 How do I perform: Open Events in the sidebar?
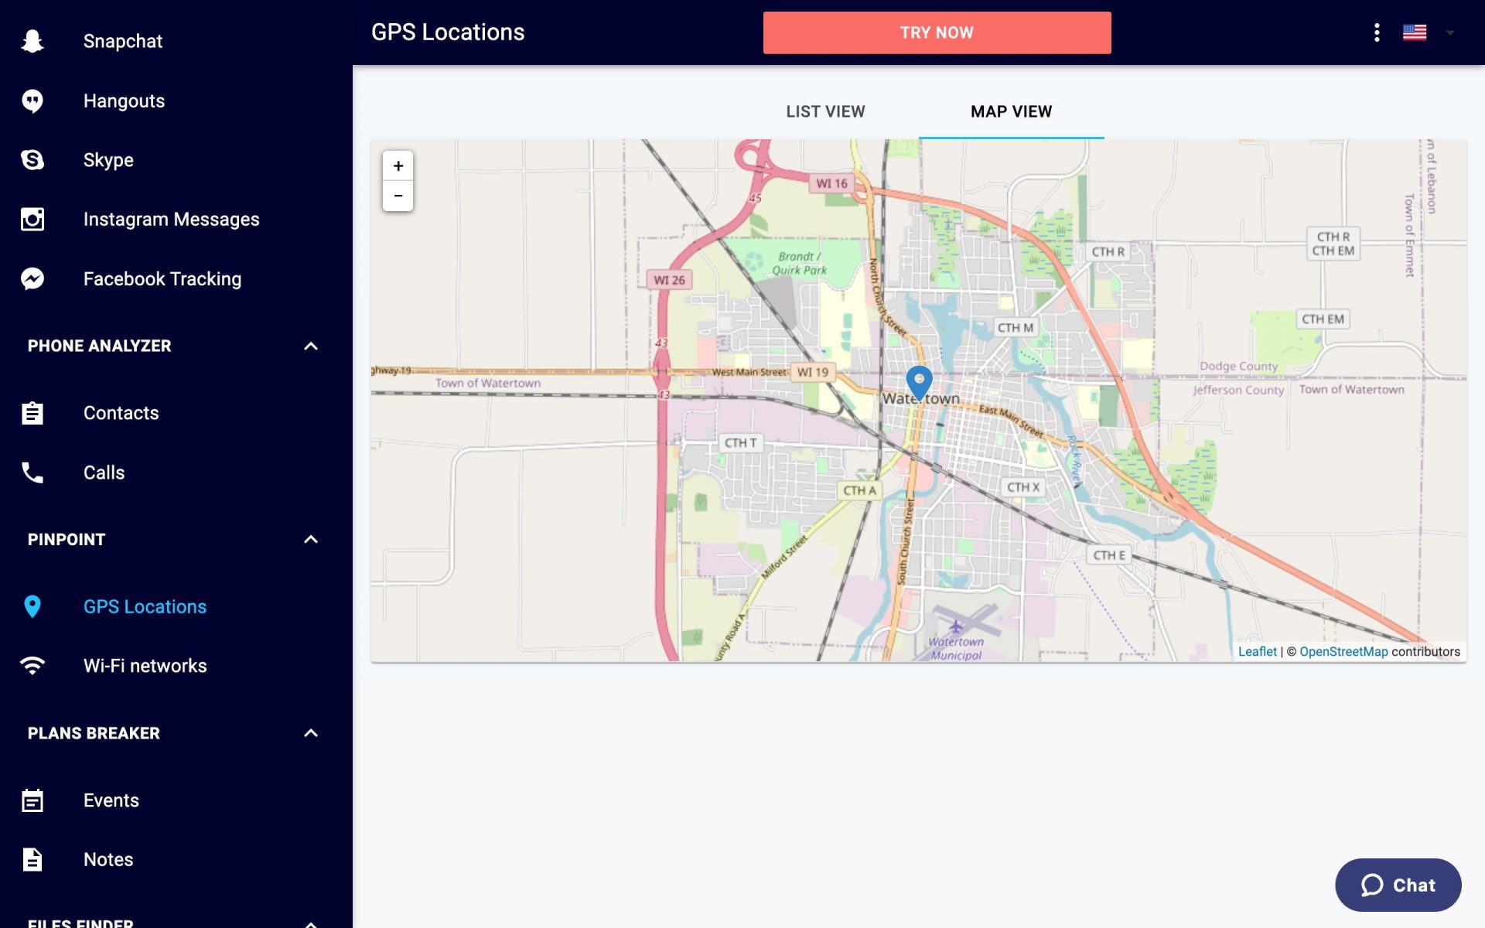point(176,800)
